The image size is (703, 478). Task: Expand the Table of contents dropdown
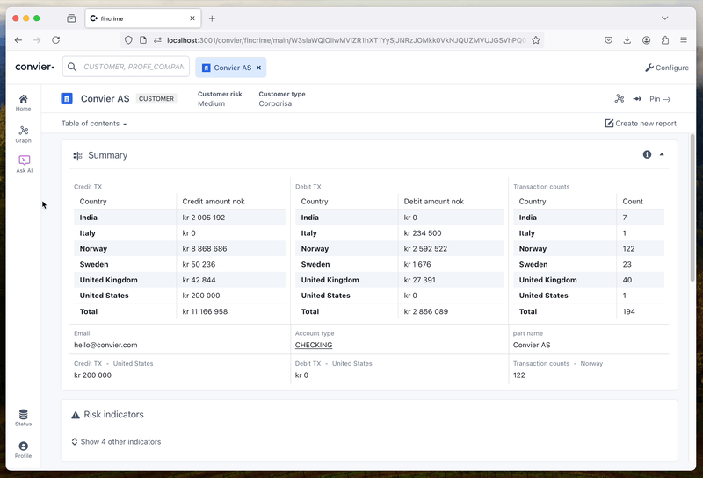[94, 124]
